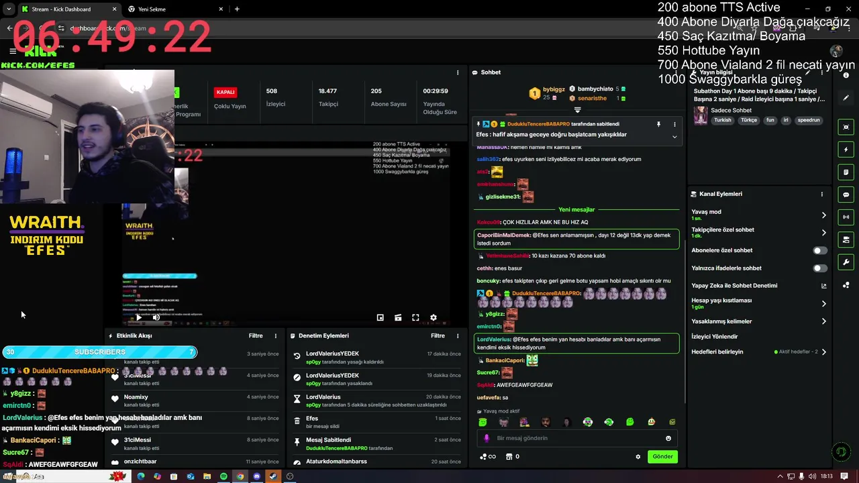The image size is (859, 483).
Task: Open chat settings gear beside Gönder
Action: pos(638,457)
